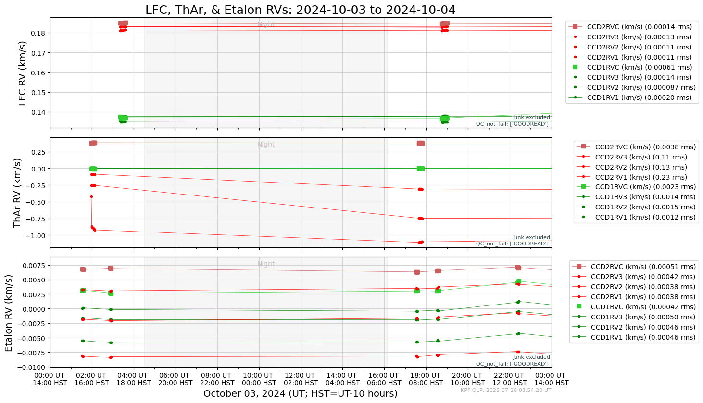
Task: Select the 'LFC RV (km/s)' y-axis label
Action: [x=23, y=73]
